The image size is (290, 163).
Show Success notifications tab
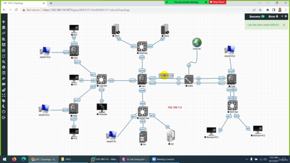(x=257, y=16)
